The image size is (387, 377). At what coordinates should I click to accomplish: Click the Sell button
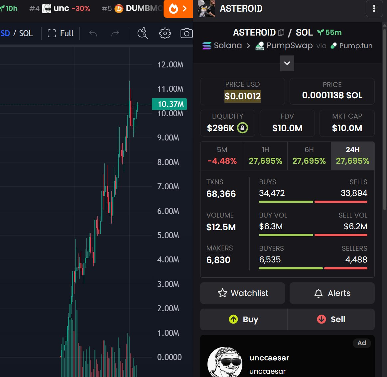(331, 319)
